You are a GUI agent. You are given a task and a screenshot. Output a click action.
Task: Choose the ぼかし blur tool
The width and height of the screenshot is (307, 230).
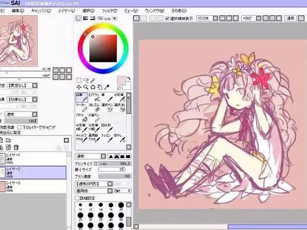pyautogui.click(x=119, y=138)
